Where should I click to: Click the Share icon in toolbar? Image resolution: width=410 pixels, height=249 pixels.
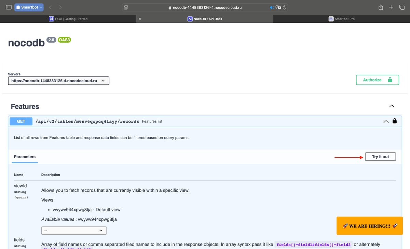381,7
